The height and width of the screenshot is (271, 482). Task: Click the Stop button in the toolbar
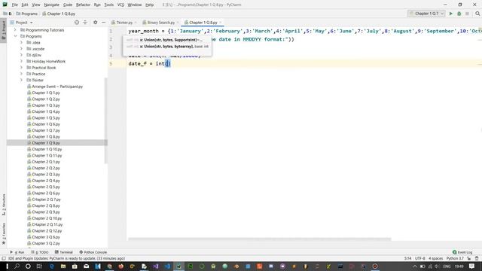(467, 14)
